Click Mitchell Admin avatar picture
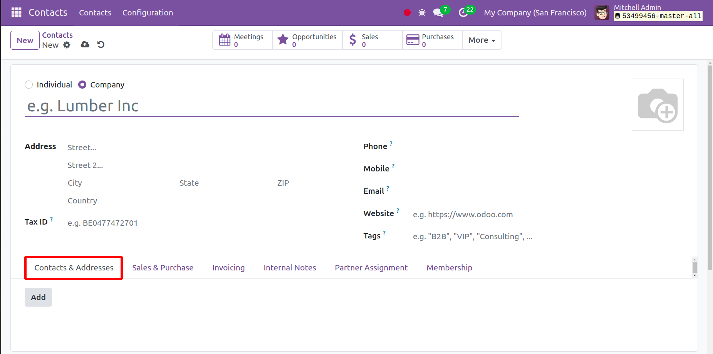Image resolution: width=713 pixels, height=354 pixels. [602, 13]
